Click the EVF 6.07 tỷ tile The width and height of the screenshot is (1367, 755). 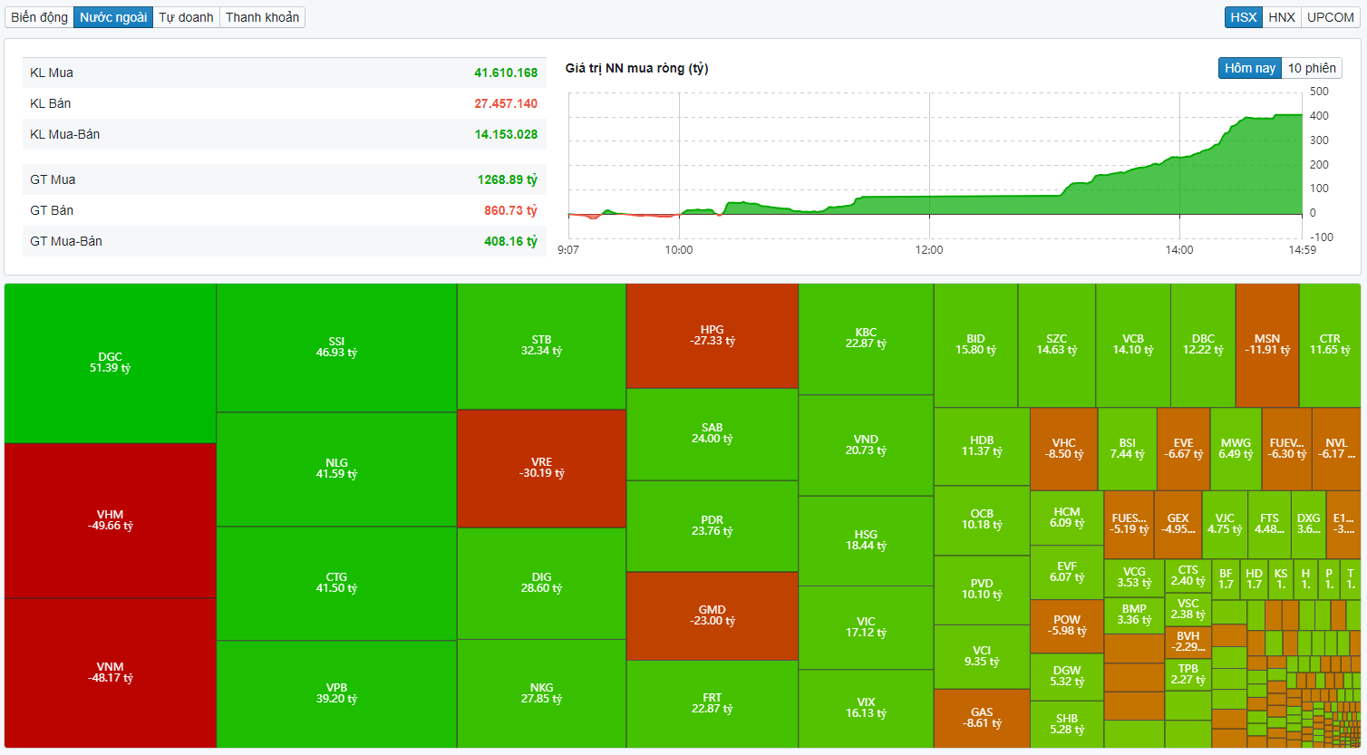pyautogui.click(x=1067, y=572)
